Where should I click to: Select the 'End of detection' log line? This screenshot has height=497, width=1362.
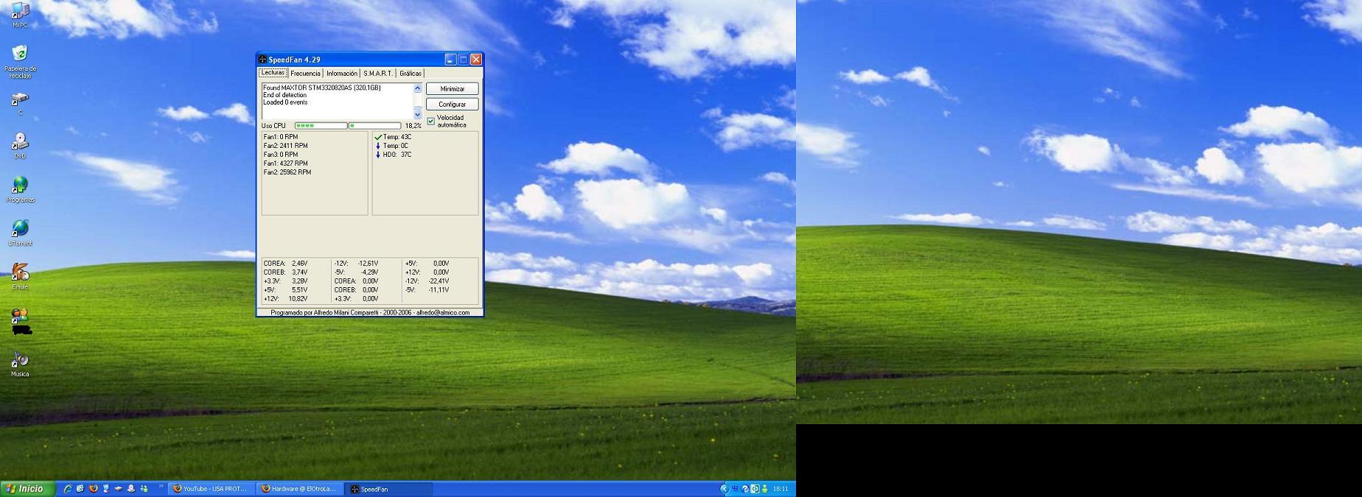(285, 95)
